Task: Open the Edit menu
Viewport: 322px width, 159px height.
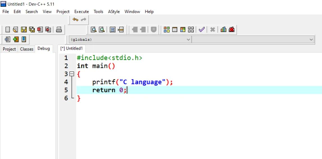Action: [17, 12]
